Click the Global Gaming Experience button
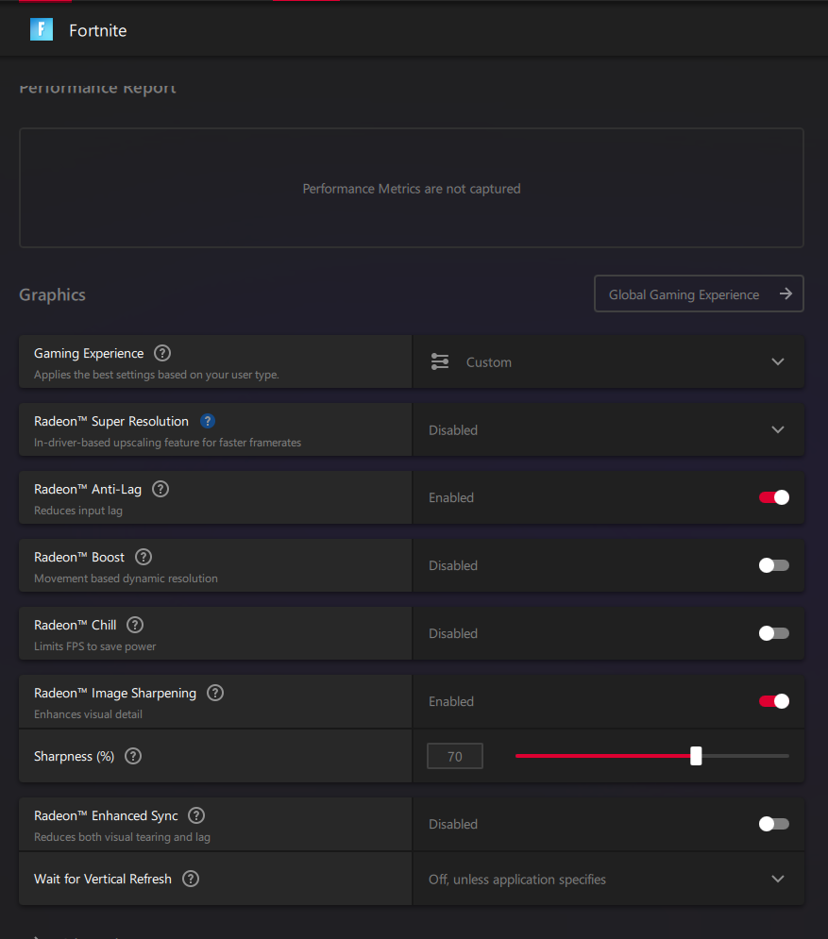This screenshot has height=939, width=828. point(699,293)
